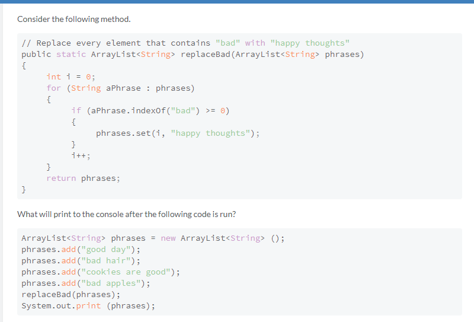Click the comment line about replacing "bad"
474x322 pixels.
[x=185, y=43]
